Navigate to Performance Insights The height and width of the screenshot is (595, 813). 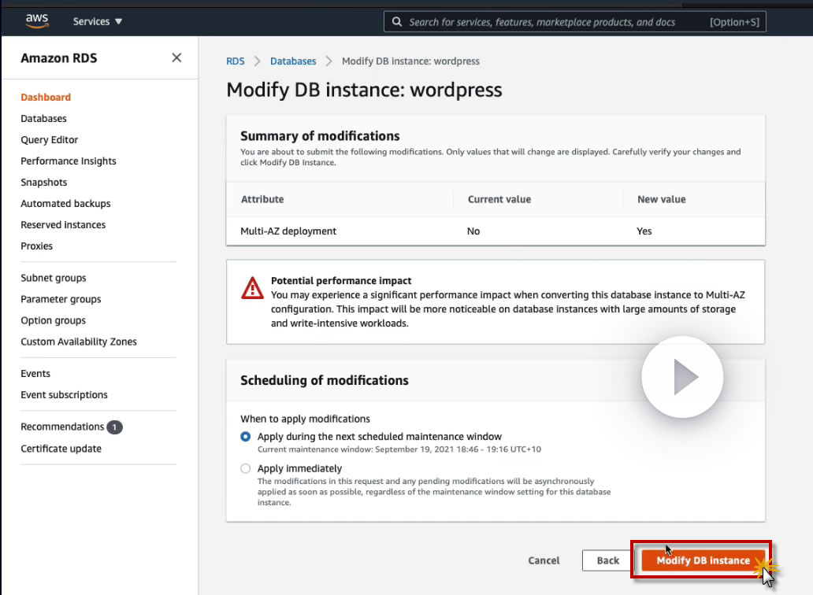69,161
